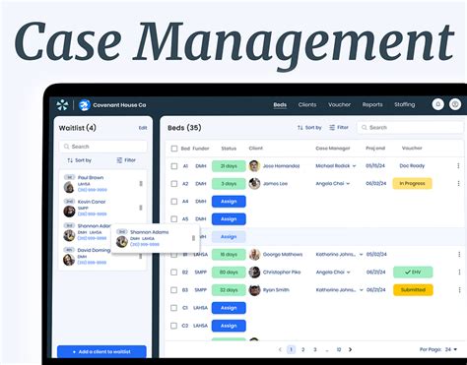The width and height of the screenshot is (467, 365).
Task: Click Christopher Pike's avatar
Action: tap(254, 273)
